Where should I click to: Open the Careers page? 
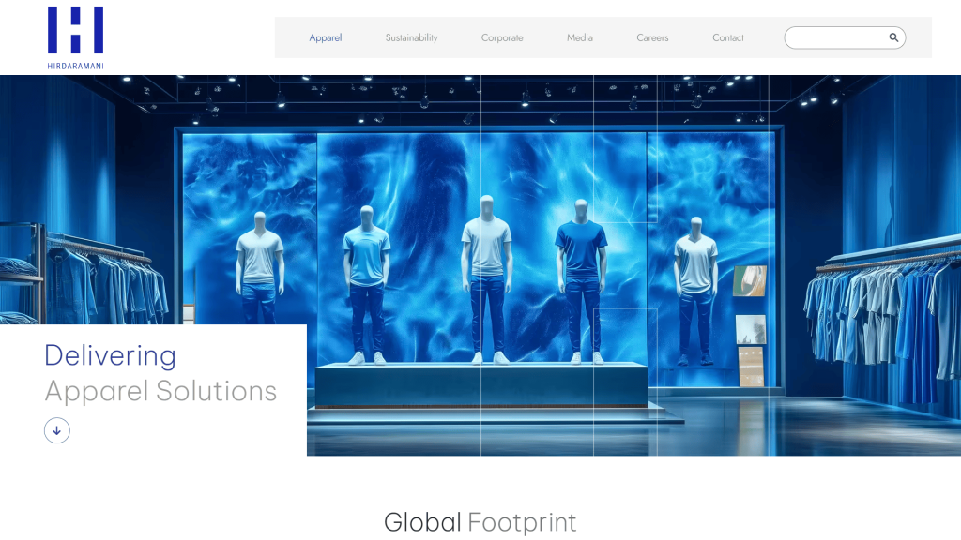(652, 37)
